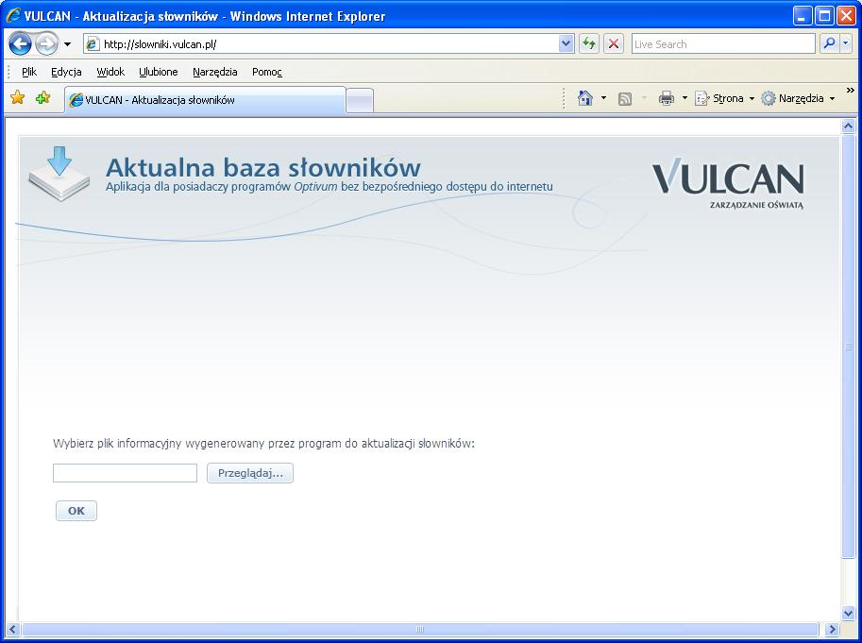Open the Plik menu

tap(29, 72)
